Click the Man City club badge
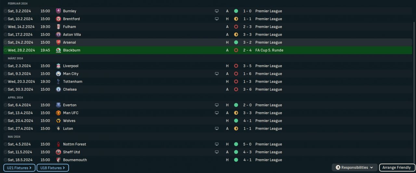 (x=58, y=74)
